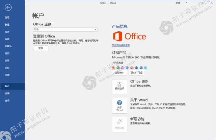Open the Office theme 彩色 dropdown

(65, 29)
